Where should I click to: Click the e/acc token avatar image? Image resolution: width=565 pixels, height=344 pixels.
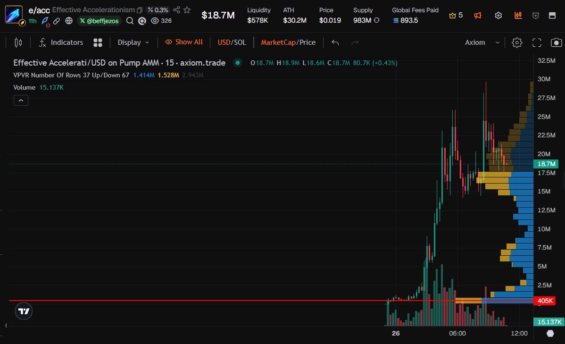point(14,15)
